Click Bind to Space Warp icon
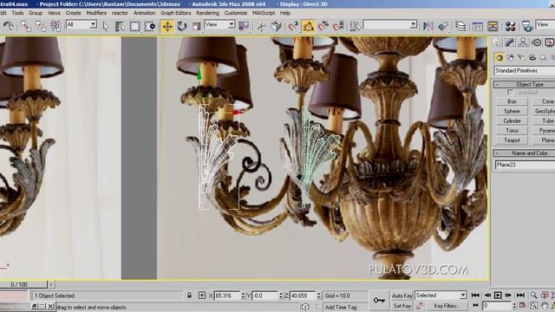Screen dimensions: 555x312 pyautogui.click(x=55, y=26)
